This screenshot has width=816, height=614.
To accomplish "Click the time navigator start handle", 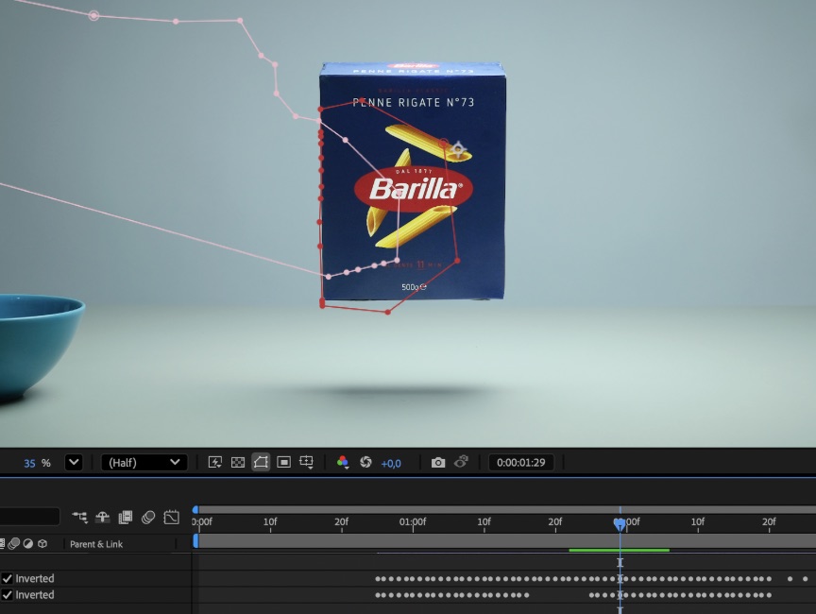I will (x=195, y=509).
